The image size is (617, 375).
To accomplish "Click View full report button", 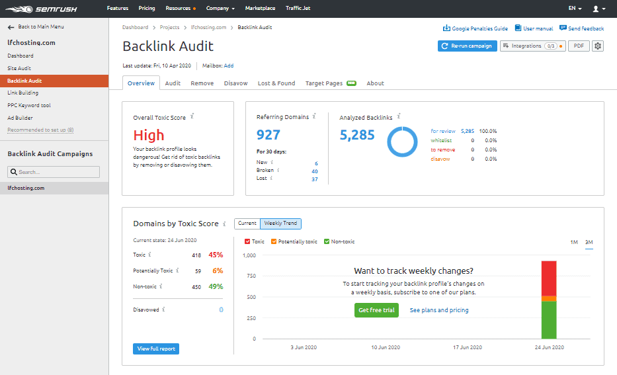I will tap(156, 349).
